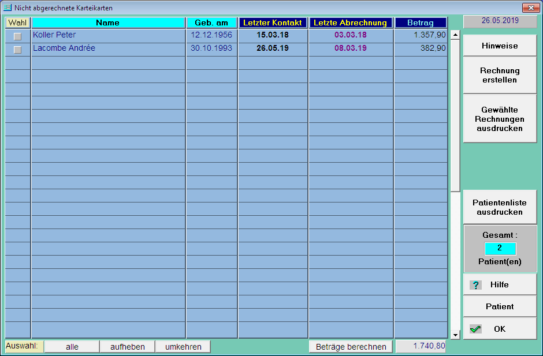Click the Letzter Kontakt column header
This screenshot has height=356, width=543.
pos(273,23)
